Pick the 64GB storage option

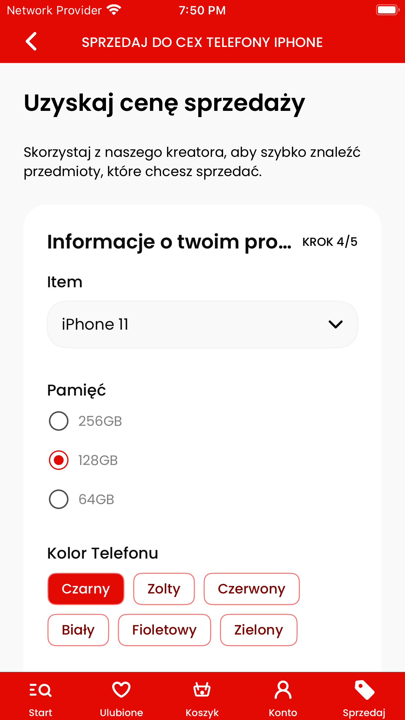[x=59, y=499]
